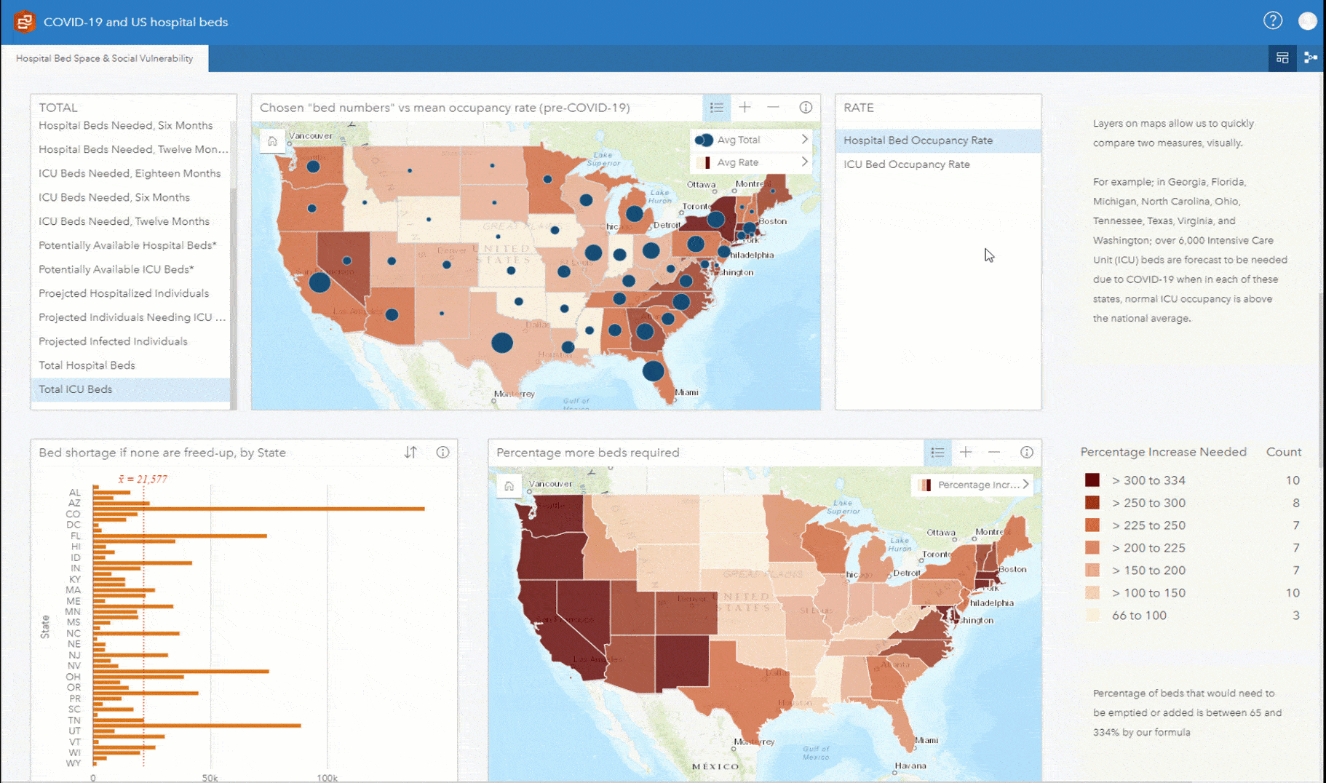Screen dimensions: 1326x783
Task: Reset top map to home extent
Action: [x=272, y=141]
